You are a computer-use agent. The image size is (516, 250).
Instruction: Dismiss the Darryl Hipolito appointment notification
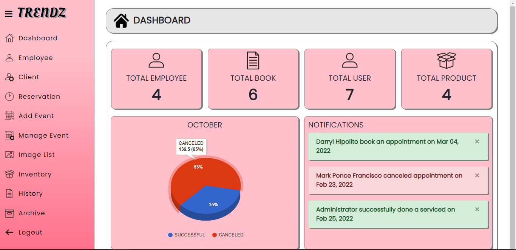477,141
